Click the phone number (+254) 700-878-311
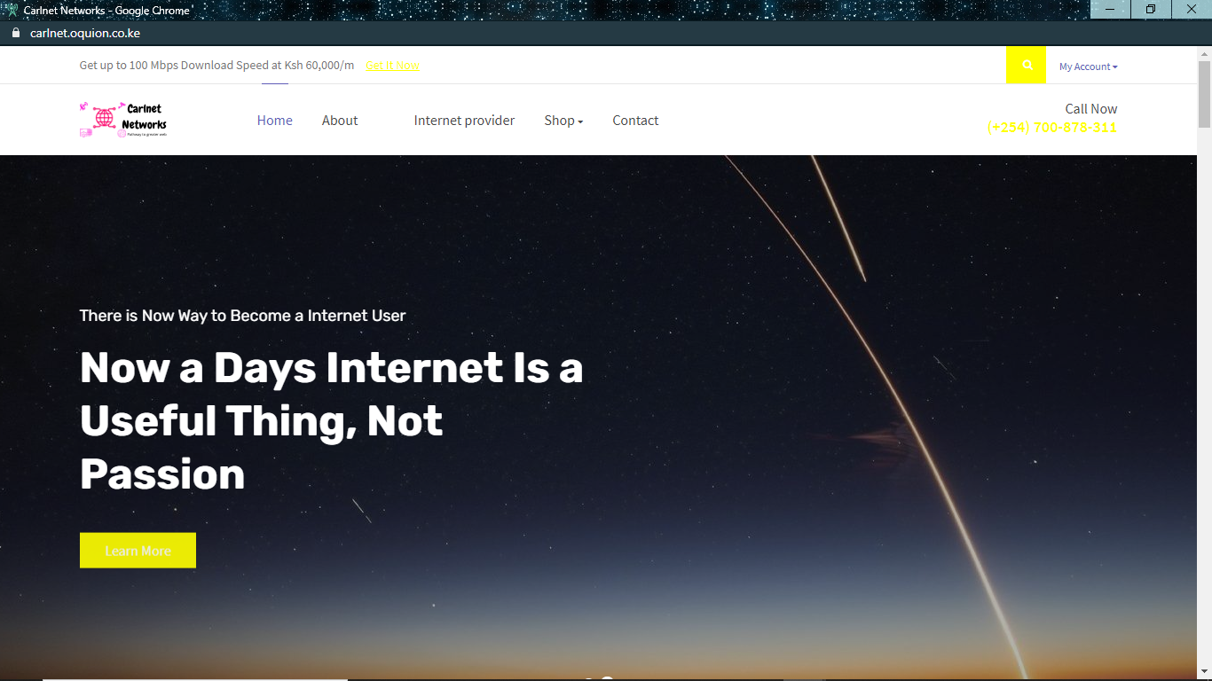Screen dimensions: 1212x681 click(1052, 128)
